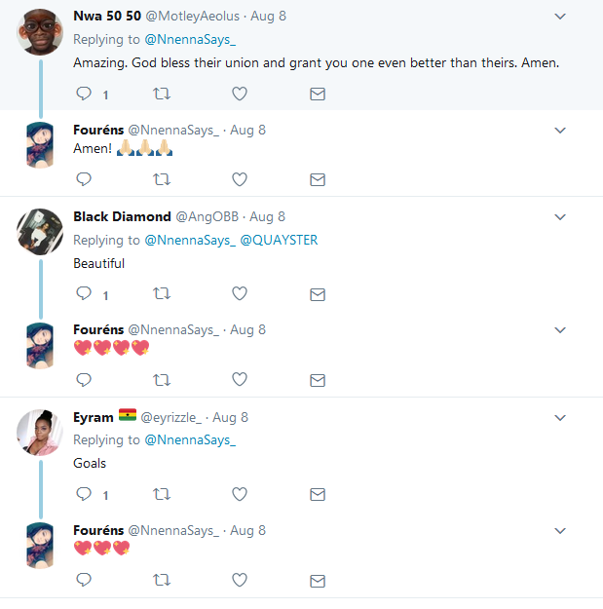
Task: Reply to Black Diamond's Beautiful tweet
Action: click(x=84, y=294)
